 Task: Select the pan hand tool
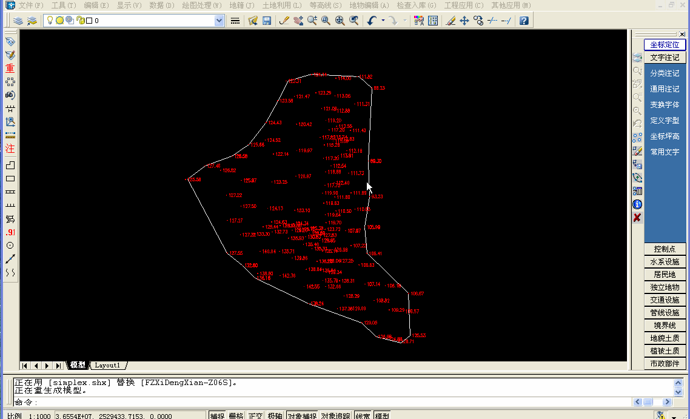298,21
